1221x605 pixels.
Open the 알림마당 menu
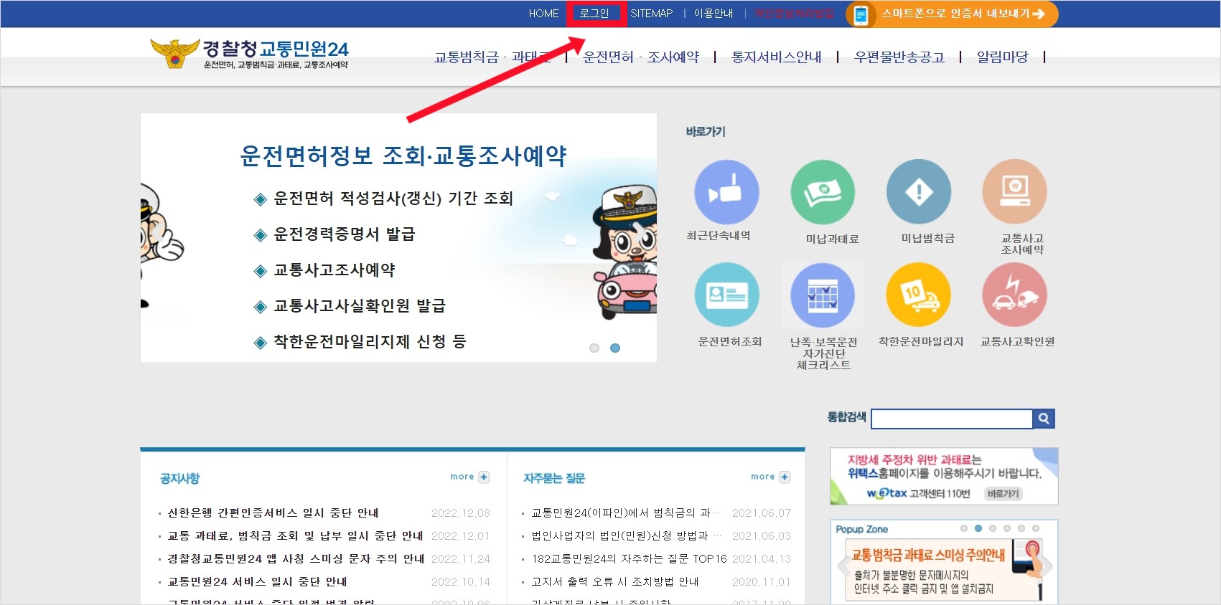[x=1003, y=57]
